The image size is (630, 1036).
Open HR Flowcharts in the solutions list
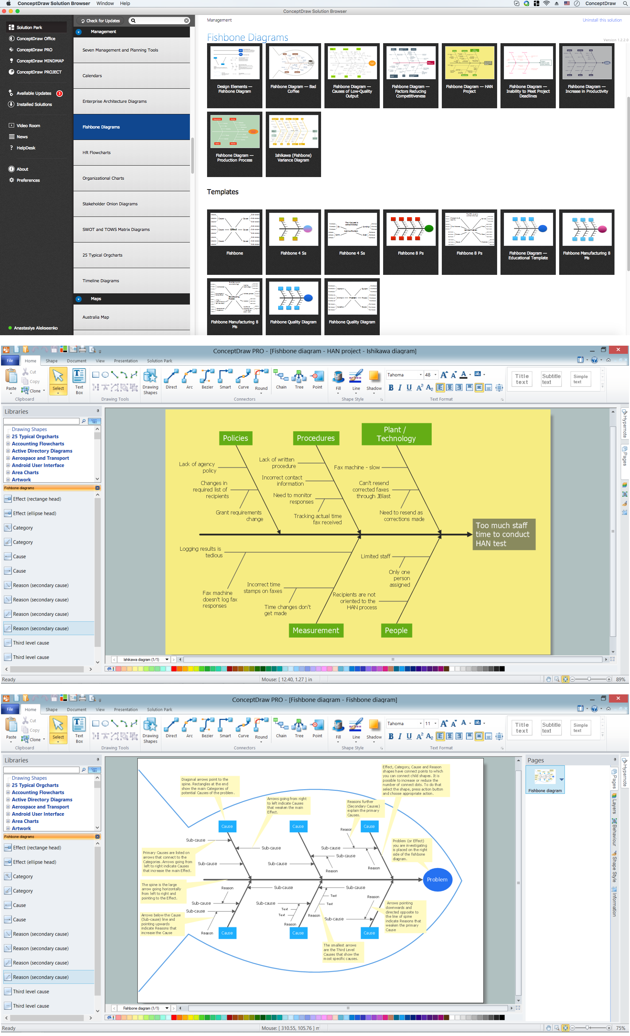tap(132, 153)
